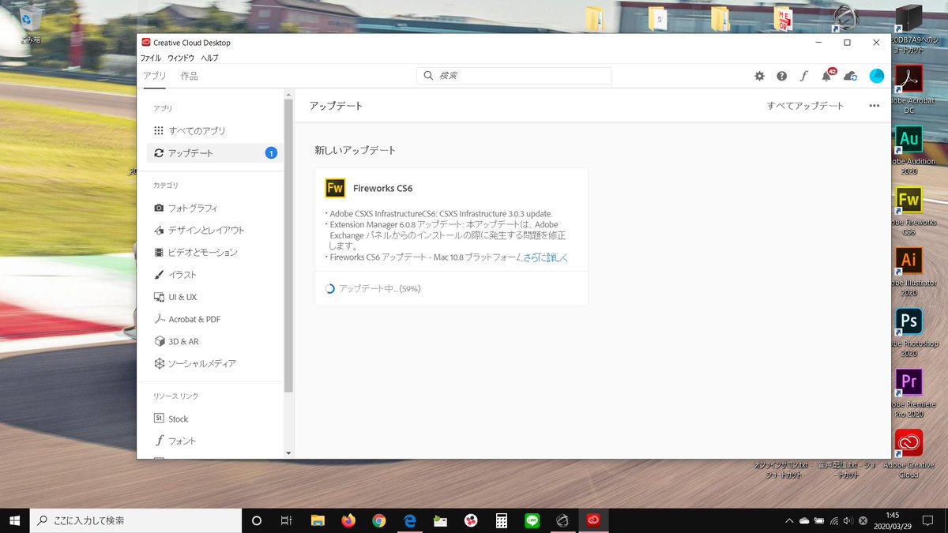This screenshot has width=948, height=533.
Task: Open LINE app from the taskbar
Action: pos(532,520)
